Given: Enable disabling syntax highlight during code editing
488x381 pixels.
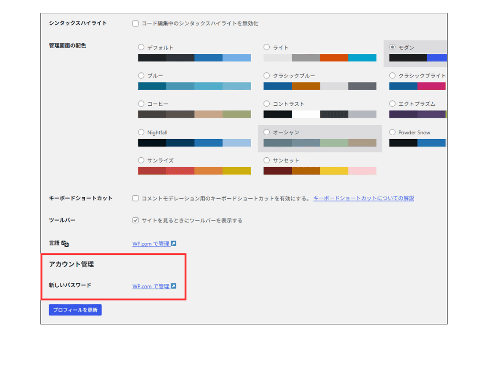Looking at the screenshot, I should 135,22.
